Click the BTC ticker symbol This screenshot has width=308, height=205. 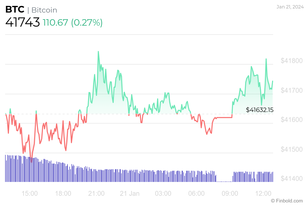pyautogui.click(x=15, y=10)
